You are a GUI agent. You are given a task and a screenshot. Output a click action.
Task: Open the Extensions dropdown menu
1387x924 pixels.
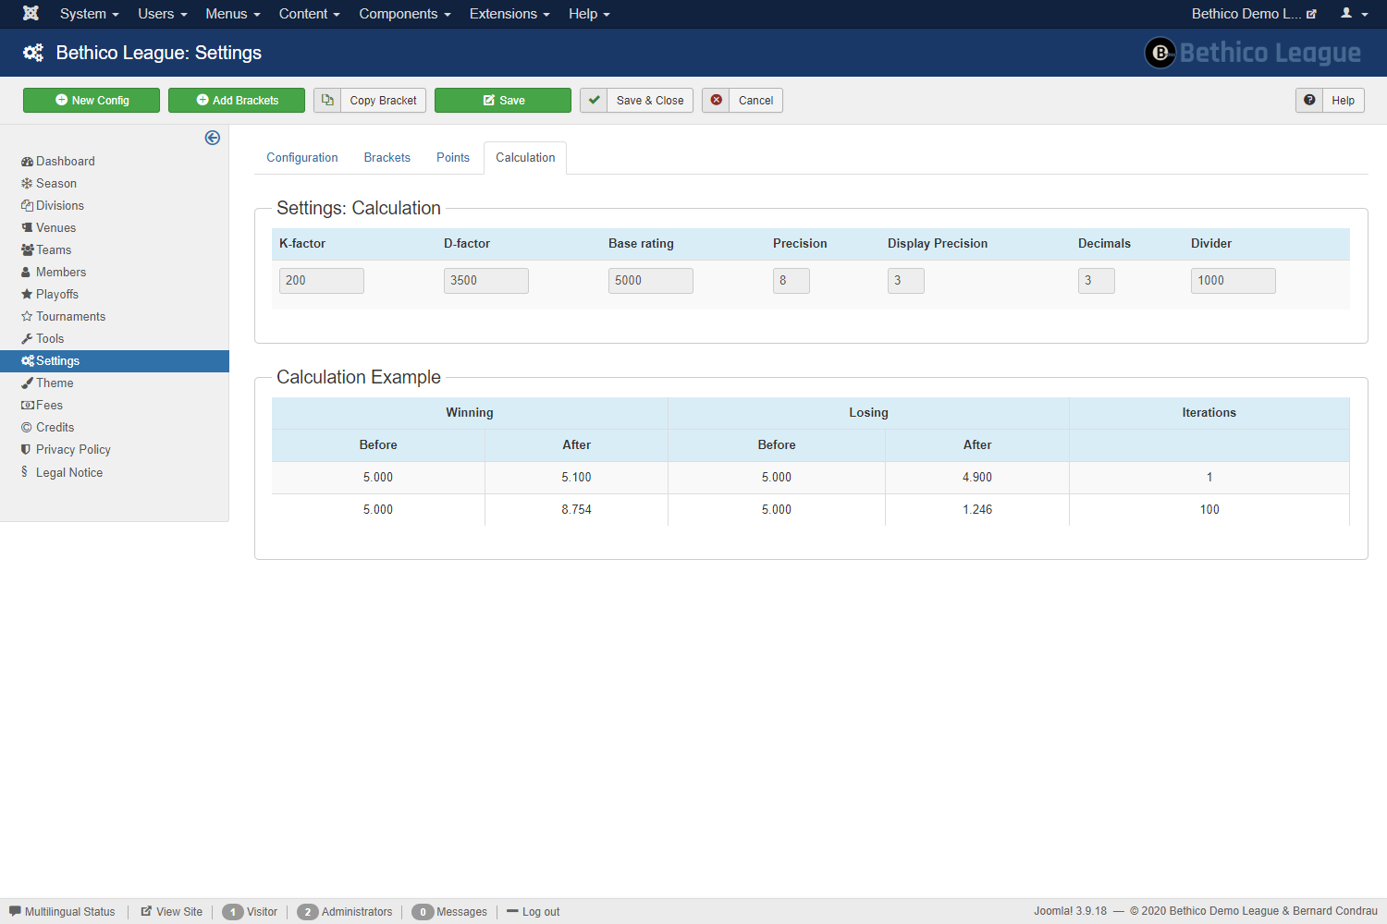(509, 14)
